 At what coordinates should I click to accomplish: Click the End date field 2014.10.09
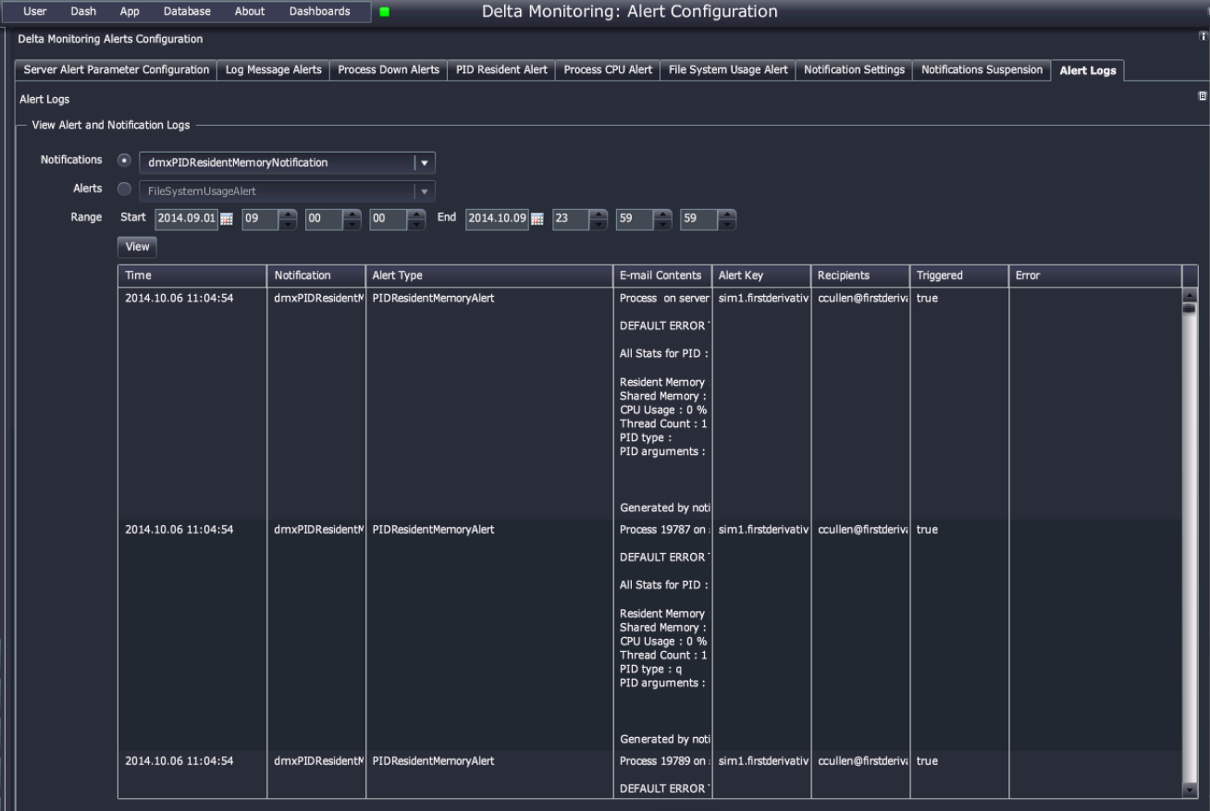pos(497,220)
